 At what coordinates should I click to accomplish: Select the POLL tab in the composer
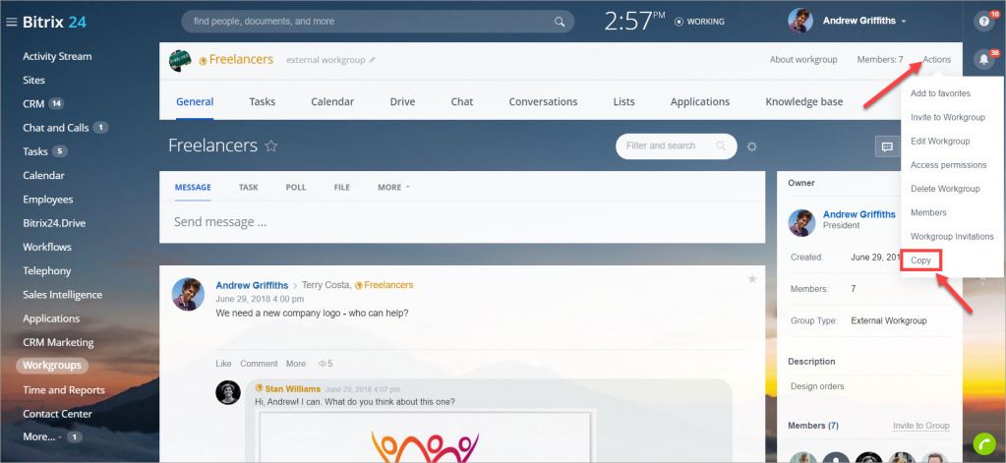(x=296, y=187)
